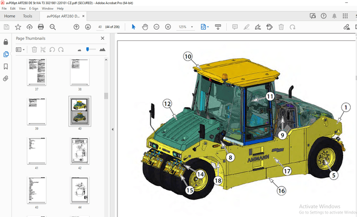Select page 39 thumbnail
Screen dimensions: 357x217
[37, 111]
